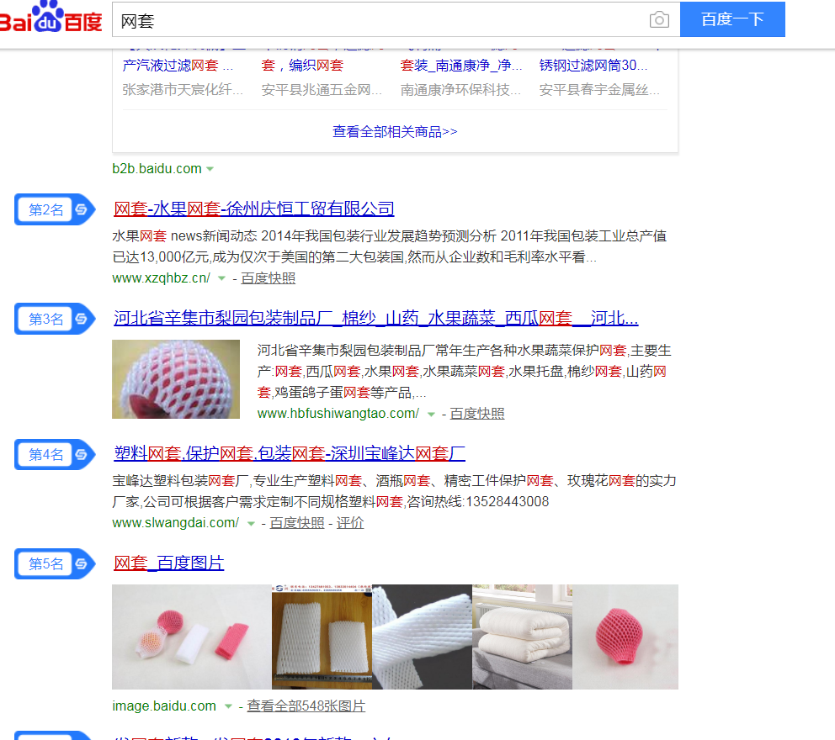Expand dropdown next to www.hbfushiwangtao.com

point(431,414)
